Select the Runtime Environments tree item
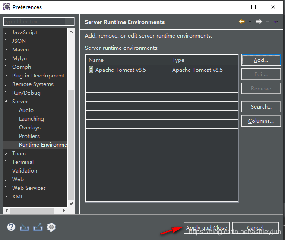The height and width of the screenshot is (240, 285). (x=35, y=145)
